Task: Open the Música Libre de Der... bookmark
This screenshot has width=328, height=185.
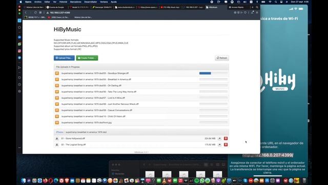Action: [x=83, y=17]
